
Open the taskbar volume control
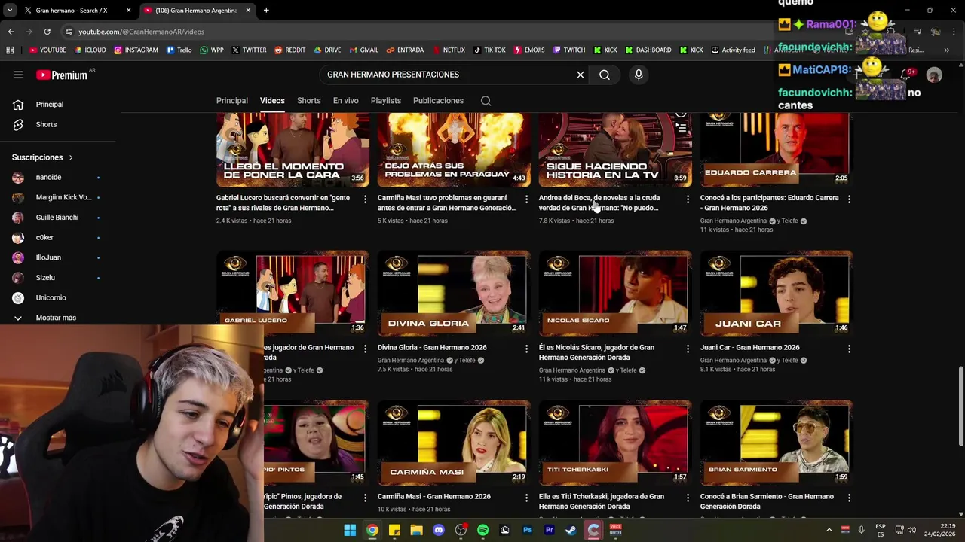point(911,530)
